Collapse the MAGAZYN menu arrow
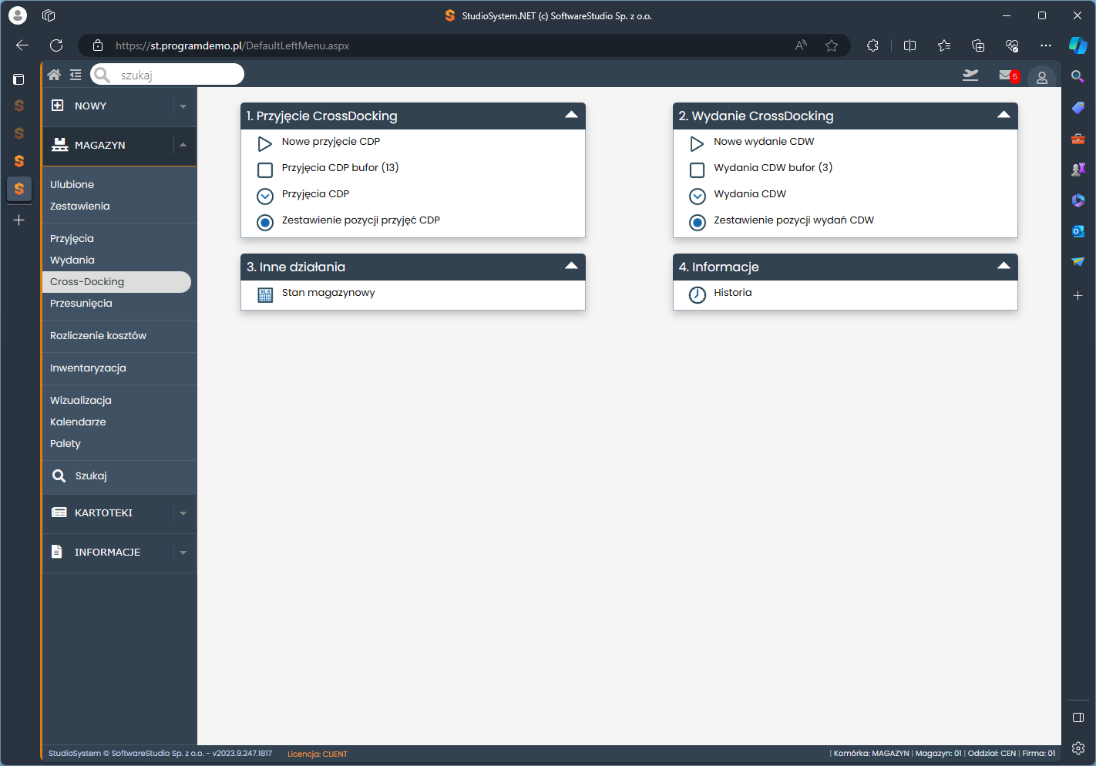 point(183,145)
